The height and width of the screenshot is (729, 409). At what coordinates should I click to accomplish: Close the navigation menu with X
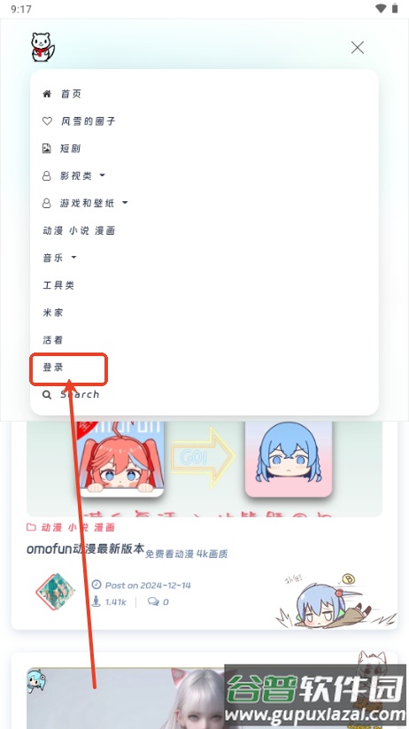click(x=358, y=48)
